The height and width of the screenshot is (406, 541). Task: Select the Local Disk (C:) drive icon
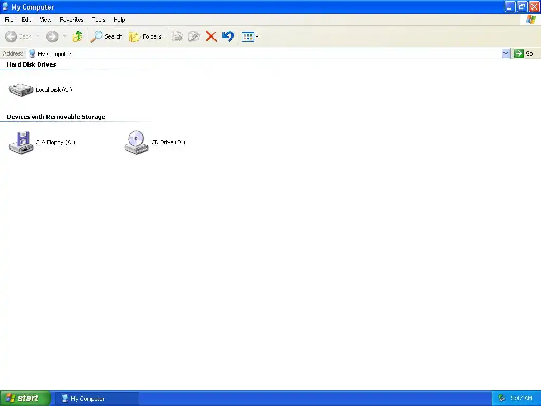click(x=21, y=90)
